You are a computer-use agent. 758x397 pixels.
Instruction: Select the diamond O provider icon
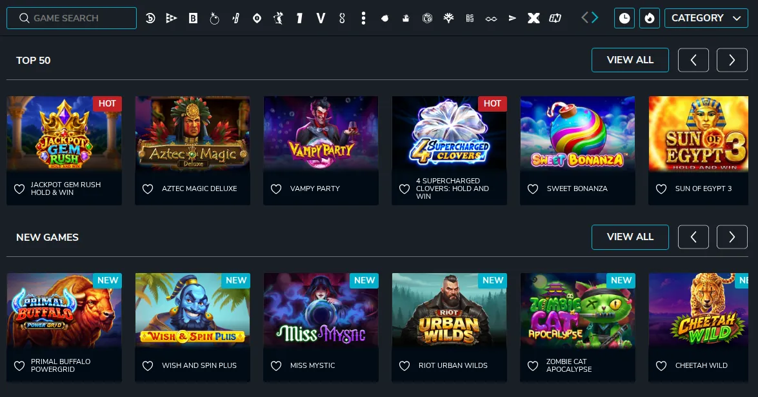point(257,18)
